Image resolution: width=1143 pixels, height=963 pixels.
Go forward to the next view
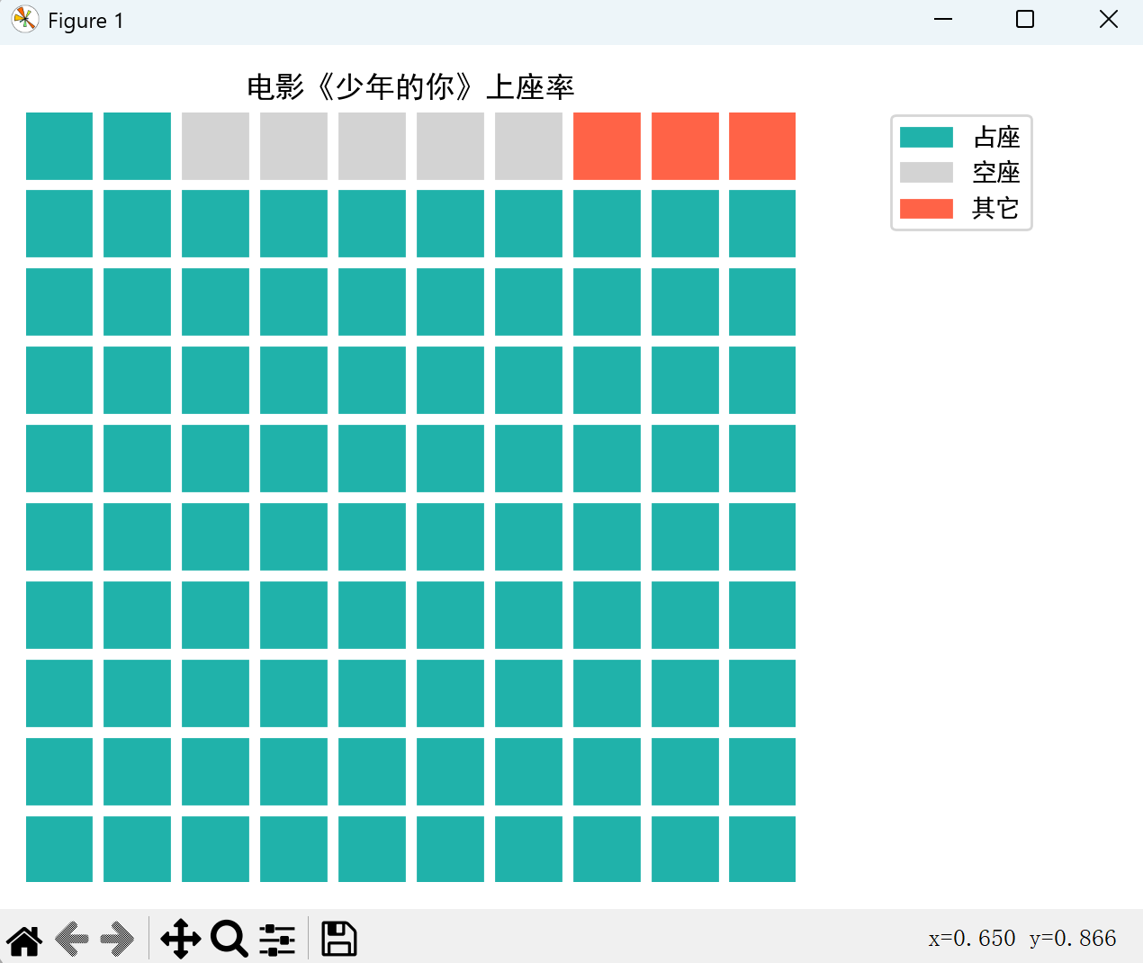point(117,939)
